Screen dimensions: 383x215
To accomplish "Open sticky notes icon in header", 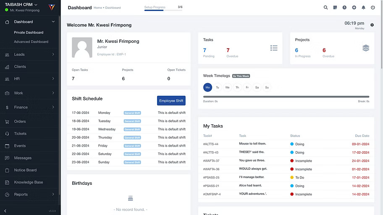I will (x=335, y=8).
